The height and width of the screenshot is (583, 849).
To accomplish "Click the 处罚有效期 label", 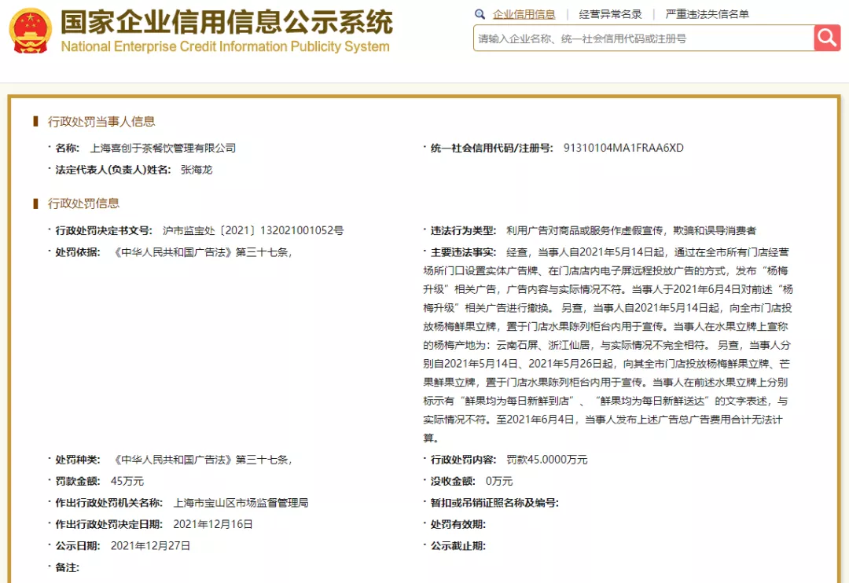I will coord(458,525).
